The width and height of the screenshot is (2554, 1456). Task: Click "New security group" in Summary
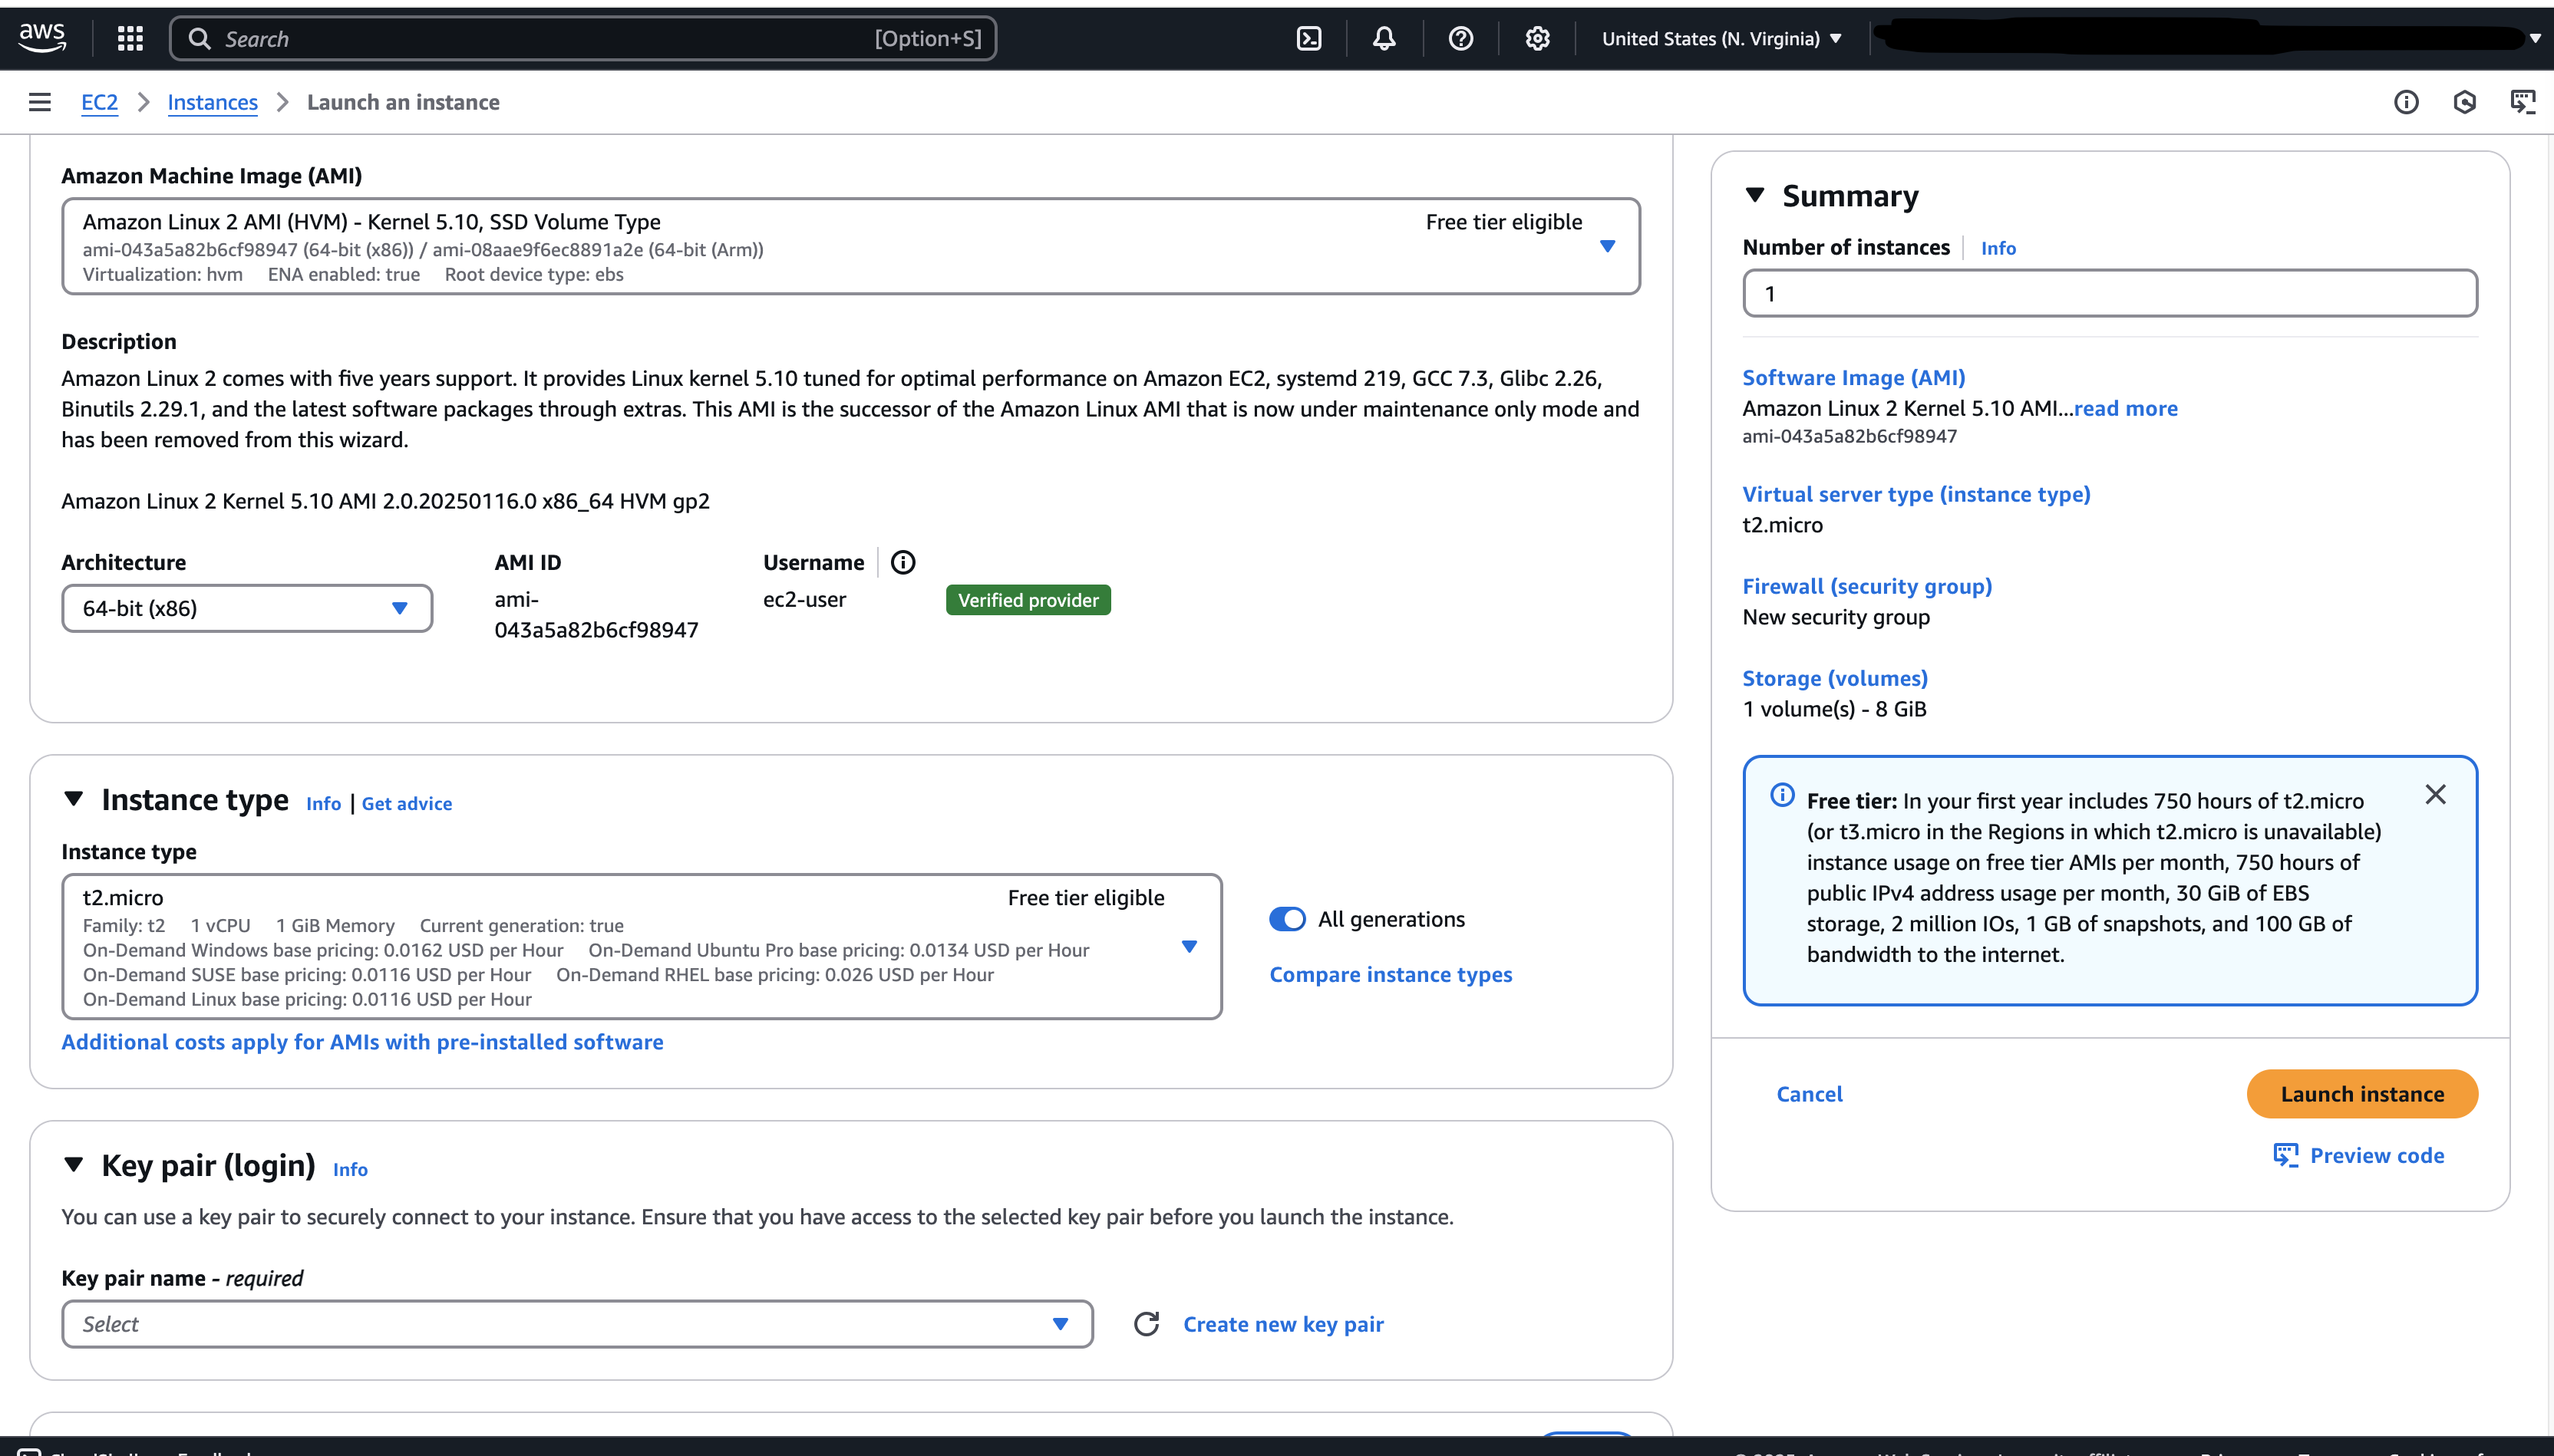1836,617
